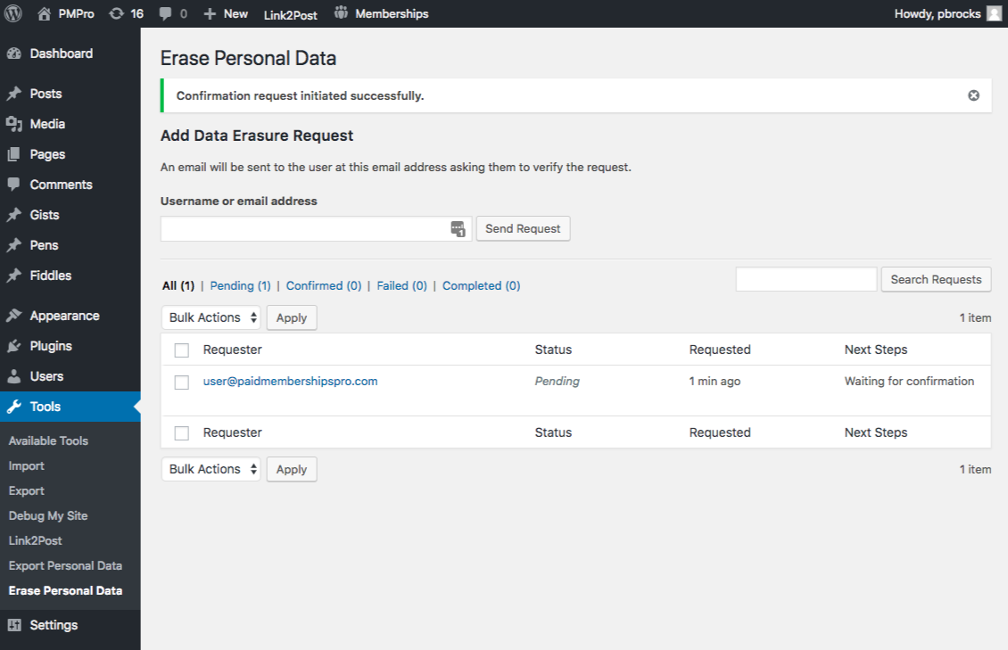The height and width of the screenshot is (650, 1008).
Task: Check the select-all checkbox in the table header
Action: tap(182, 350)
